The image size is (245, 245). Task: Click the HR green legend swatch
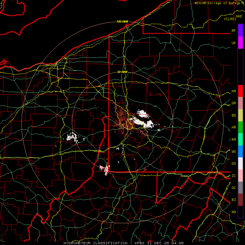point(240,127)
